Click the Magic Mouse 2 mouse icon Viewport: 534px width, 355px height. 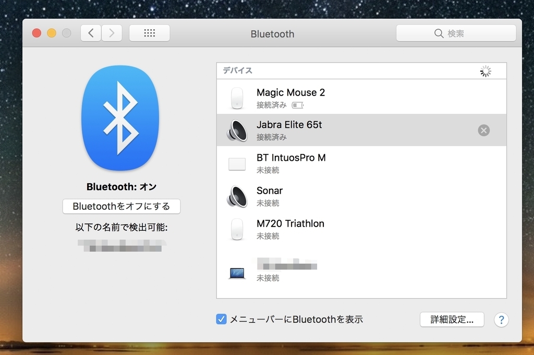(x=237, y=98)
